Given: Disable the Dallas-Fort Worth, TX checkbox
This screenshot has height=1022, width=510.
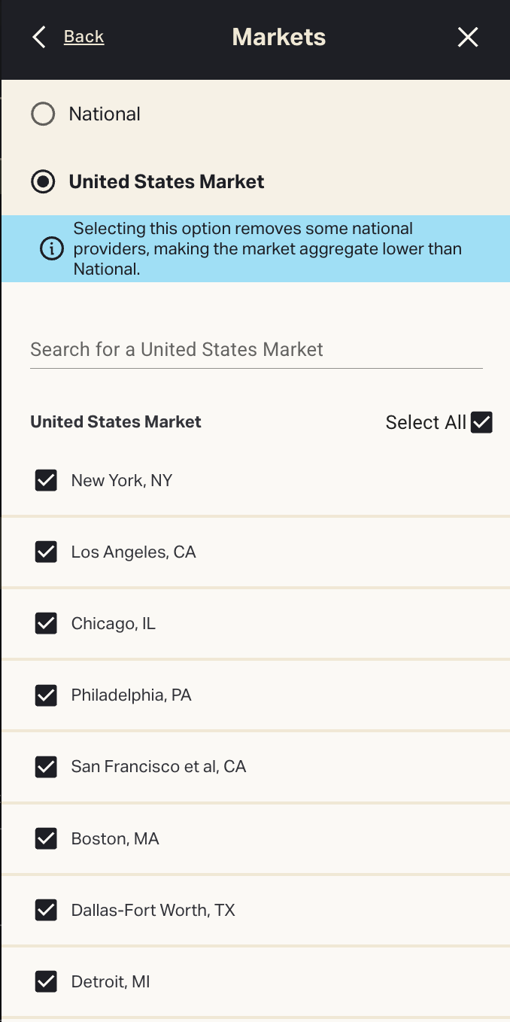Looking at the screenshot, I should coord(47,910).
